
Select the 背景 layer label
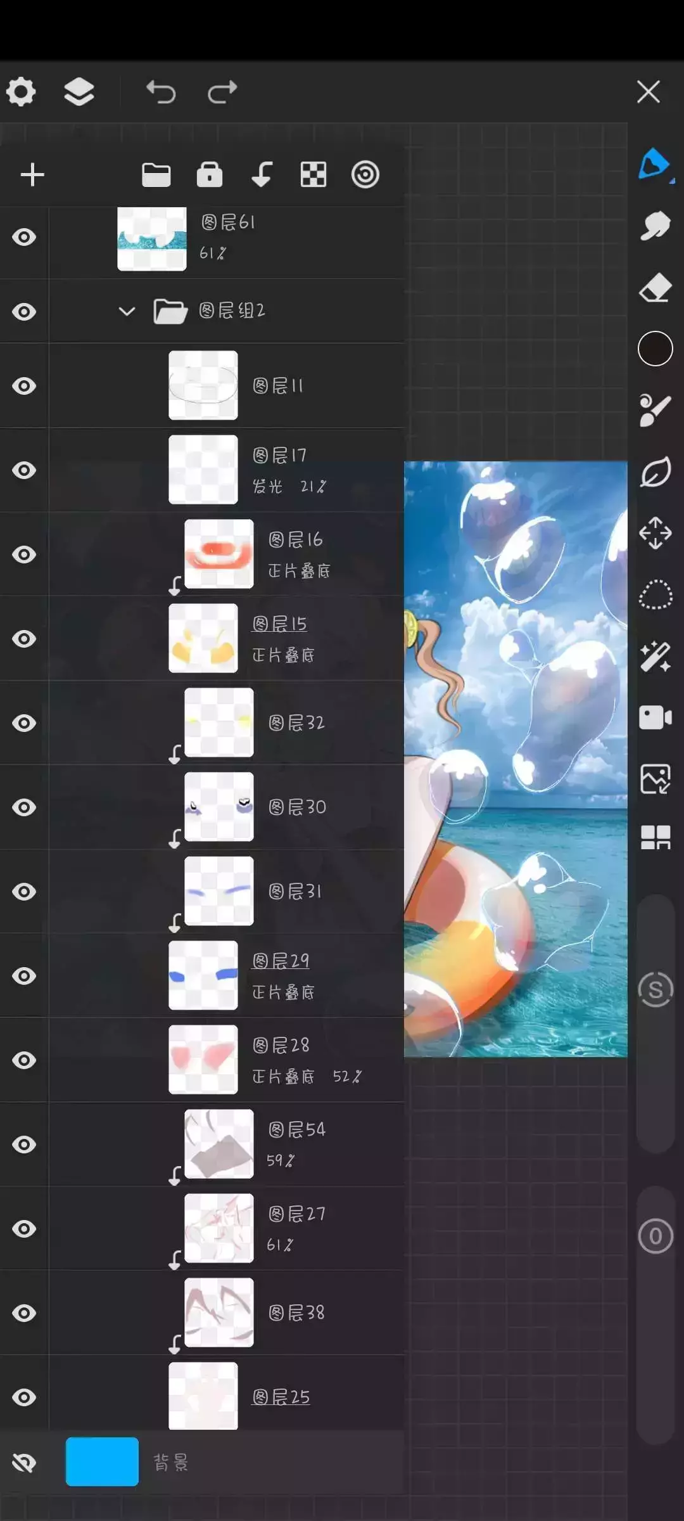pyautogui.click(x=171, y=1462)
